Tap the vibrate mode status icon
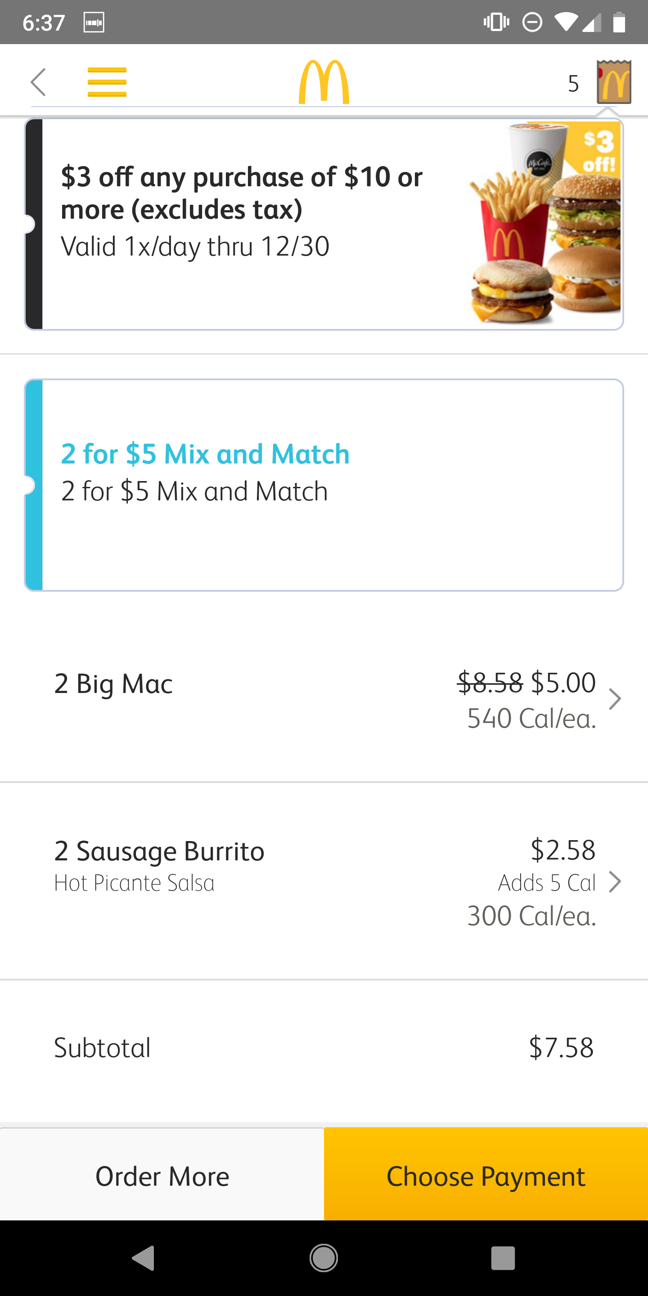The width and height of the screenshot is (648, 1296). coord(496,22)
